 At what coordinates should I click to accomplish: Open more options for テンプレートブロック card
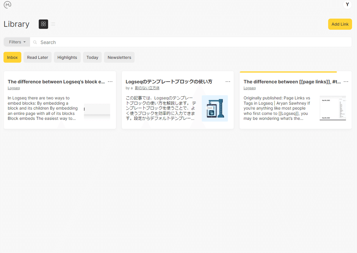tap(228, 82)
